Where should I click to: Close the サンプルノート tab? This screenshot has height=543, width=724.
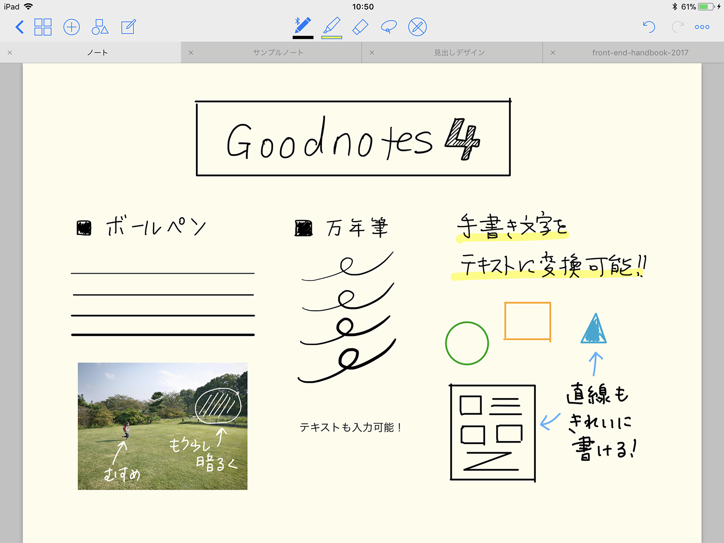click(191, 53)
